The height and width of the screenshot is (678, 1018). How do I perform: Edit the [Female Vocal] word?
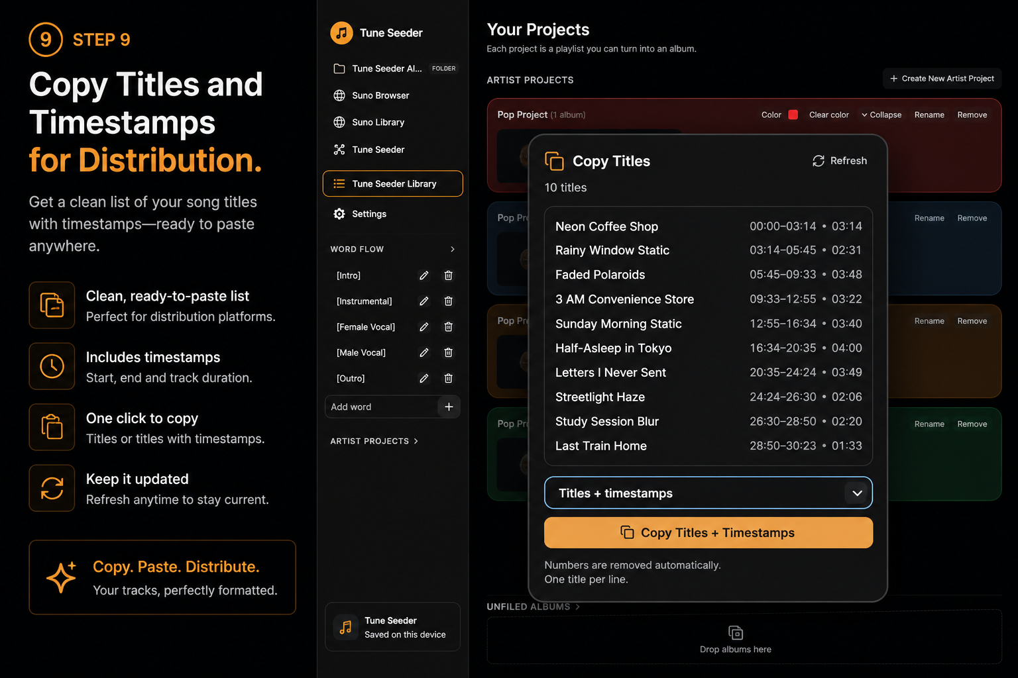[x=424, y=327]
